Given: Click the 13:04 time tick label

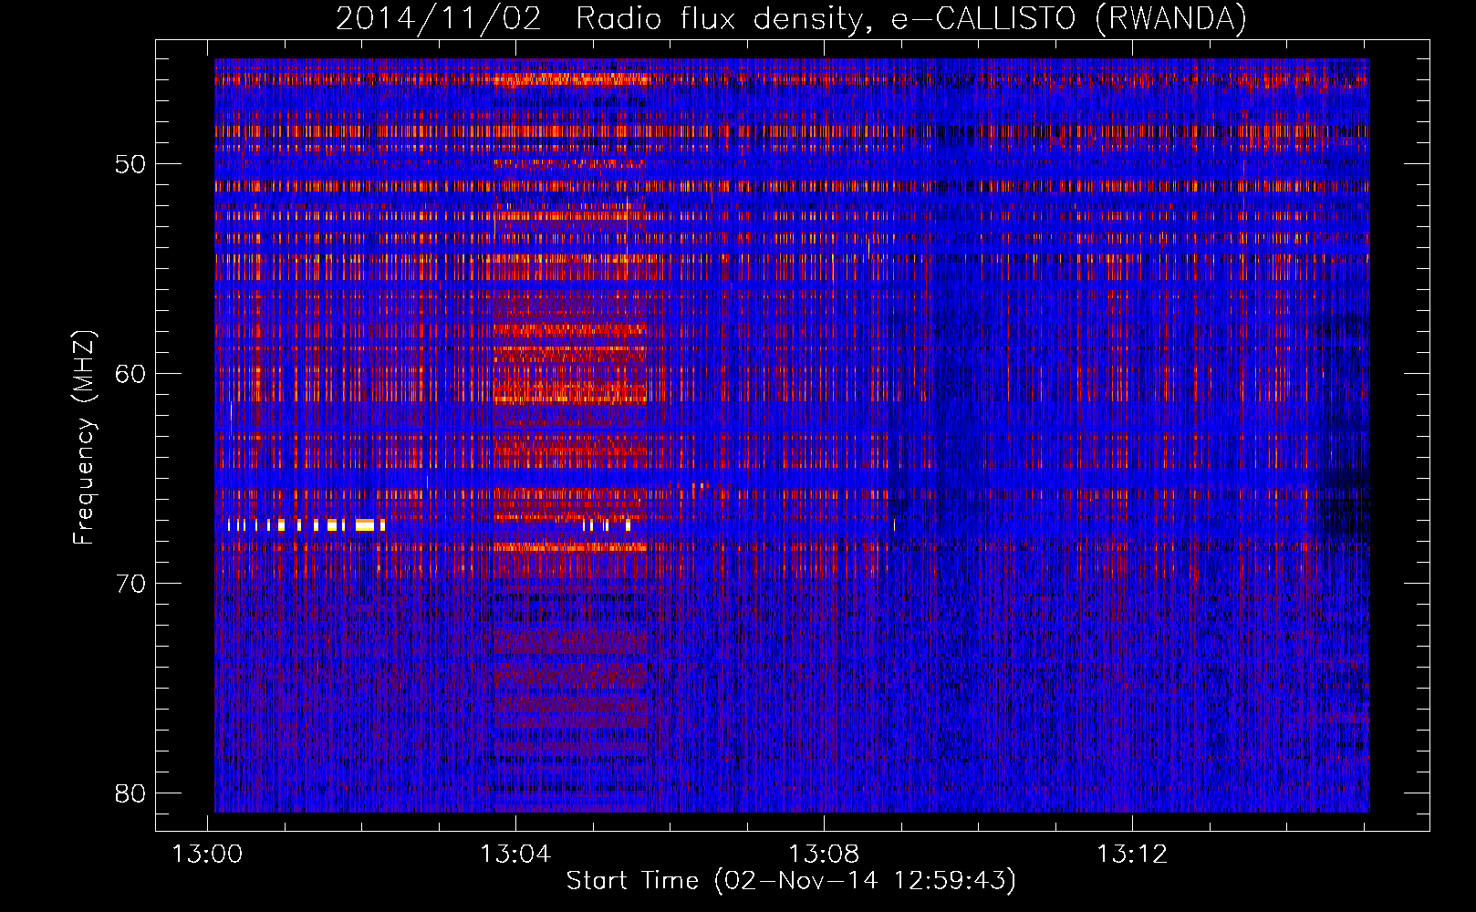Looking at the screenshot, I should pos(515,855).
